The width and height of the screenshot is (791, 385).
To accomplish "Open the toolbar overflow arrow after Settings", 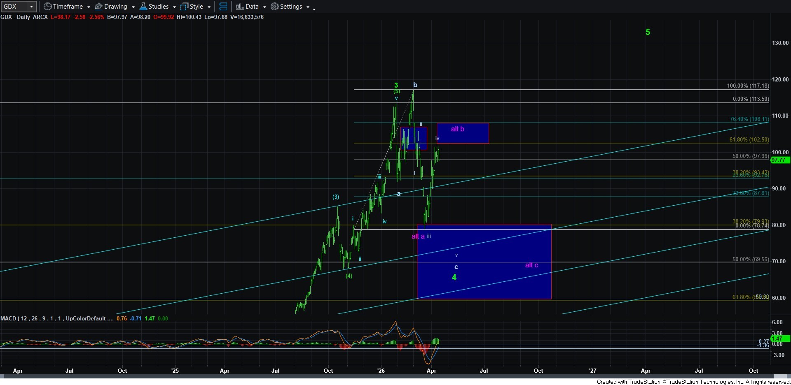I will [314, 8].
